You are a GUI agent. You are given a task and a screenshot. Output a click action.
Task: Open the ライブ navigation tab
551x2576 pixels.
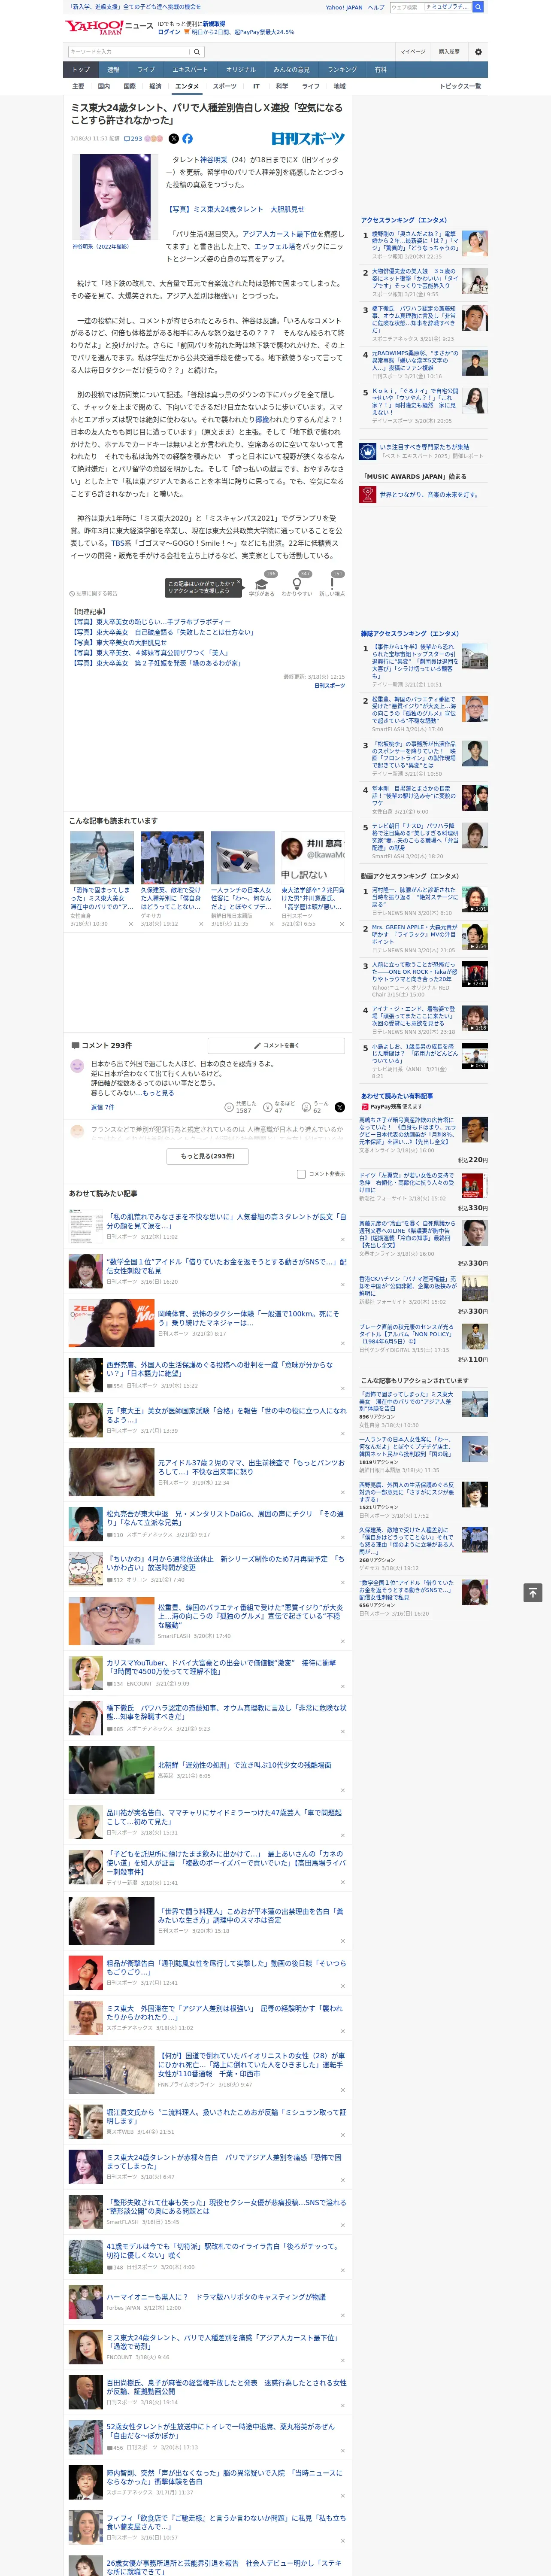click(146, 70)
